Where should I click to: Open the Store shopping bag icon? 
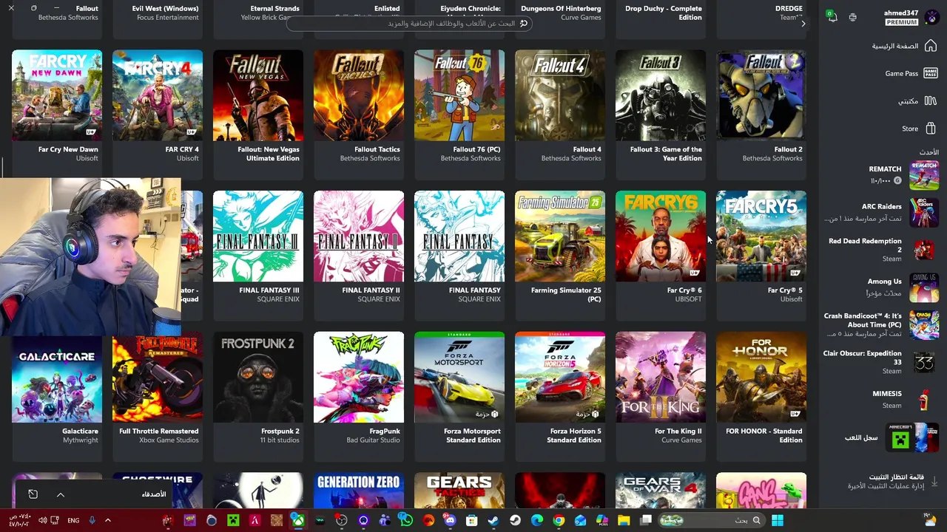[x=931, y=129]
